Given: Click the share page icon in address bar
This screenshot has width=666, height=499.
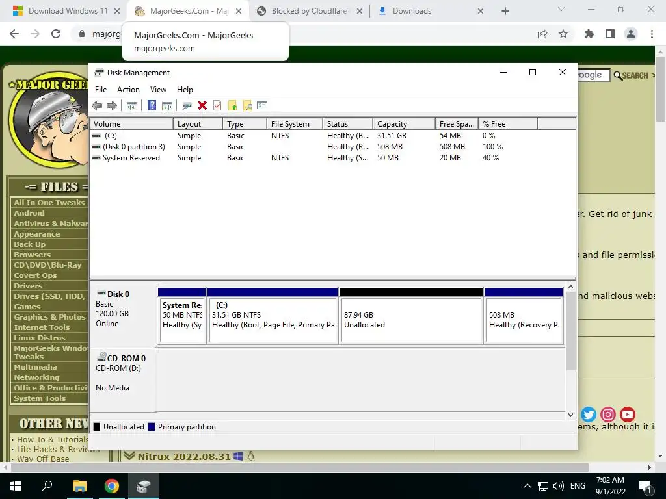Looking at the screenshot, I should coord(542,34).
